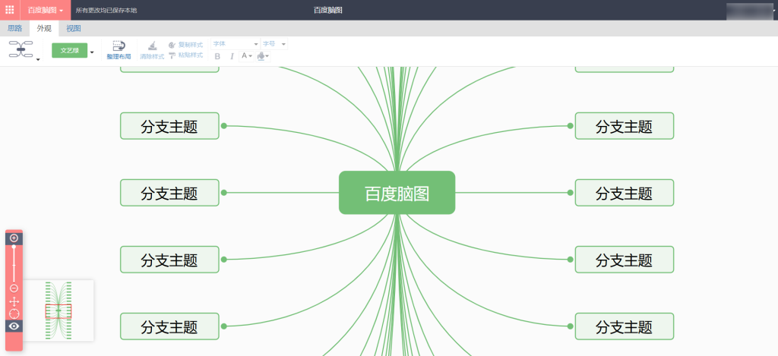The image size is (778, 356).
Task: Expand the font color picker arrow
Action: (251, 56)
